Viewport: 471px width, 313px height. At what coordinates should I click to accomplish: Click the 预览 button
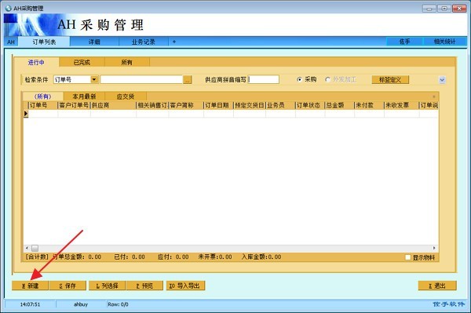tap(144, 286)
